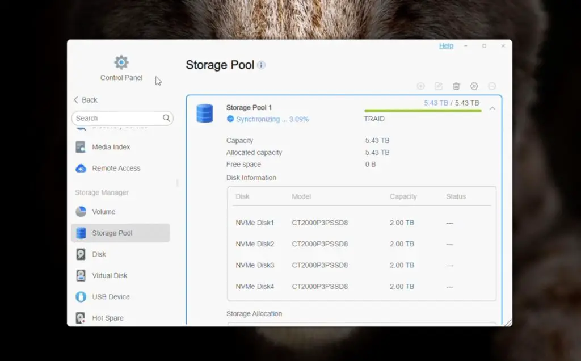
Task: Open Virtual Disk from the sidebar
Action: [x=110, y=276]
